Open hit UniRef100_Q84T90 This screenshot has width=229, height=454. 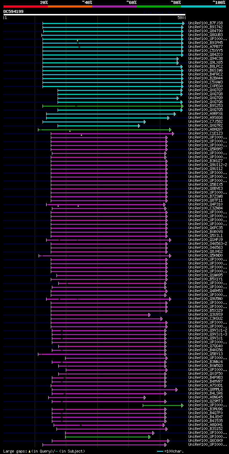coord(205,31)
